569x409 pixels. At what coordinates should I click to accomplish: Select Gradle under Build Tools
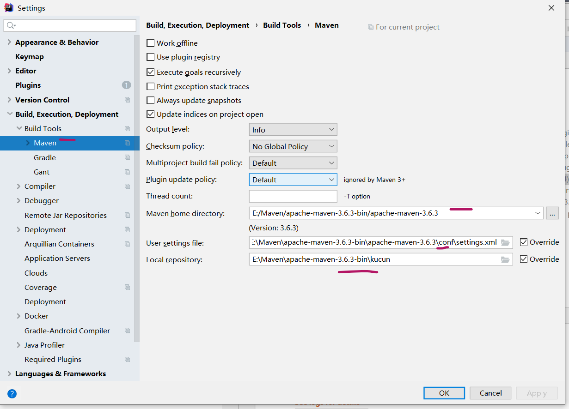pyautogui.click(x=45, y=157)
